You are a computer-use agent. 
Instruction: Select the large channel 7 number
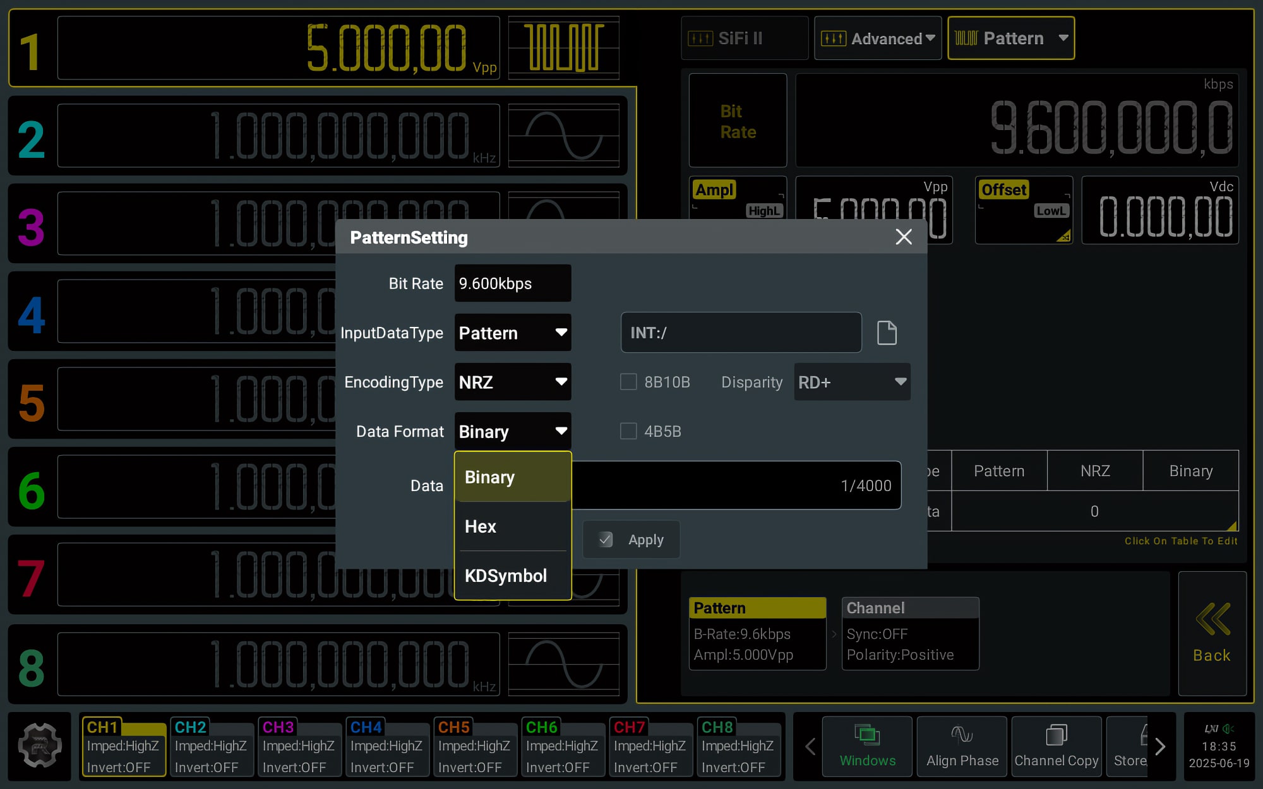point(31,578)
